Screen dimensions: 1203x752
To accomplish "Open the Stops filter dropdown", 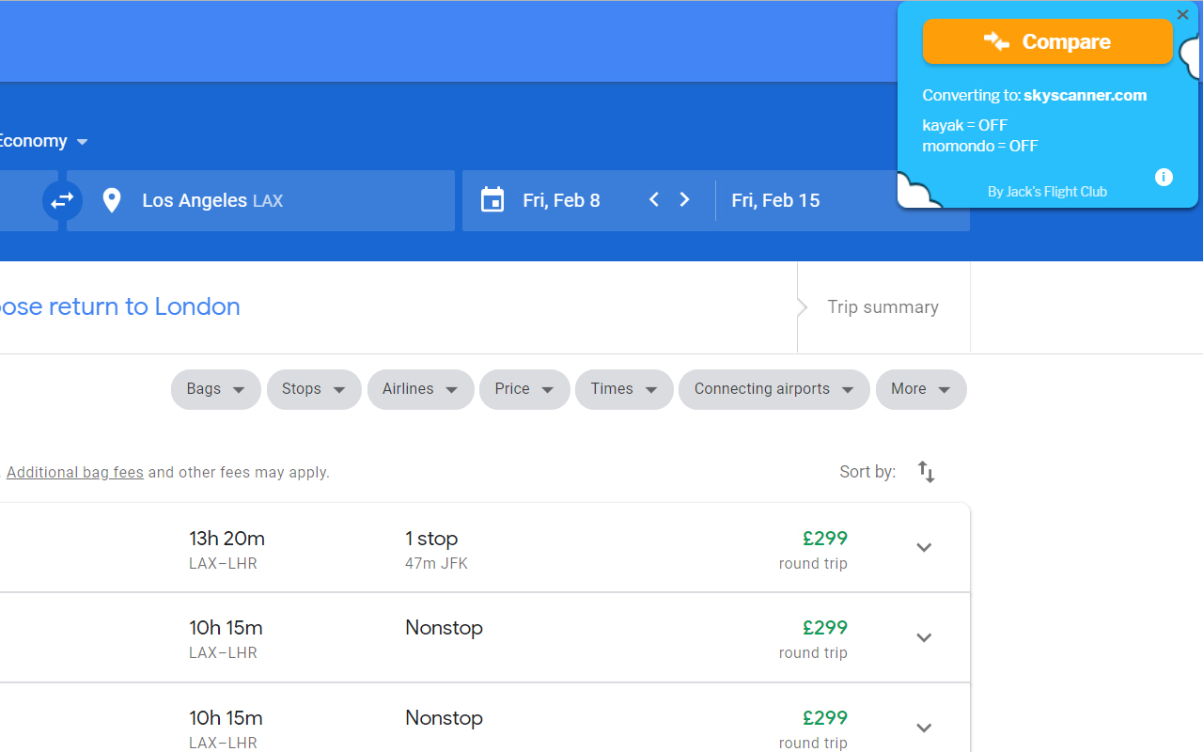I will tap(313, 388).
